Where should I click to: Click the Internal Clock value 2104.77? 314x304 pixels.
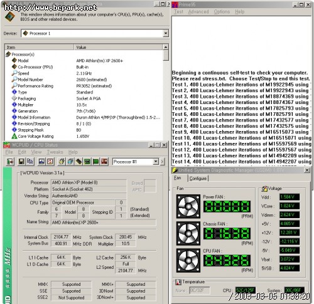[x=61, y=237]
